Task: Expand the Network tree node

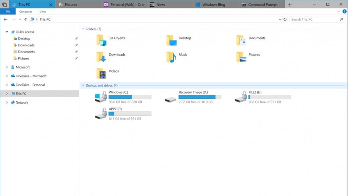Action: (7, 103)
